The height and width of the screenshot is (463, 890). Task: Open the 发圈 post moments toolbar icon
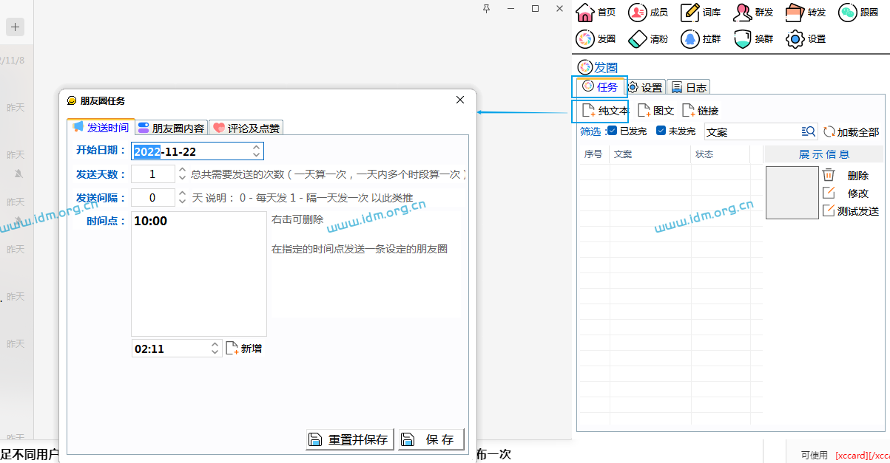585,38
